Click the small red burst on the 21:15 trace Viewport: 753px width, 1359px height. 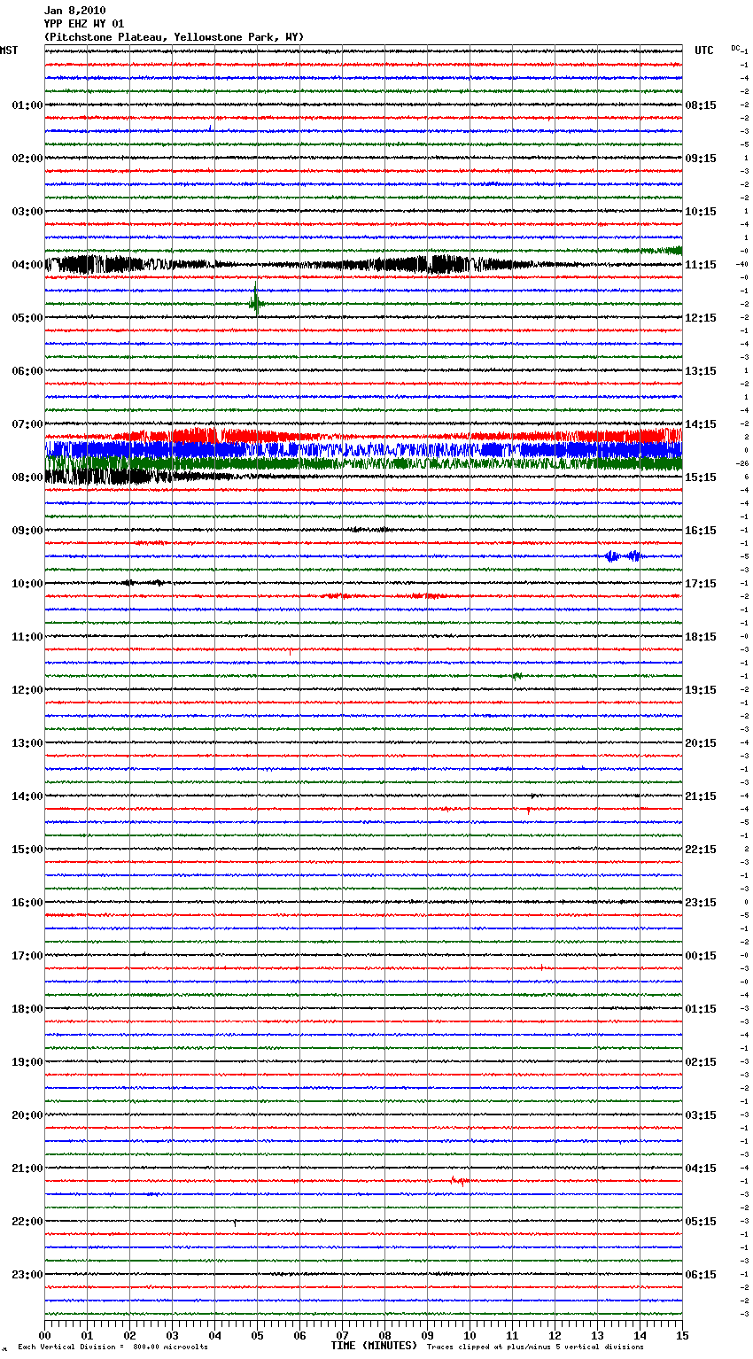[x=458, y=1180]
